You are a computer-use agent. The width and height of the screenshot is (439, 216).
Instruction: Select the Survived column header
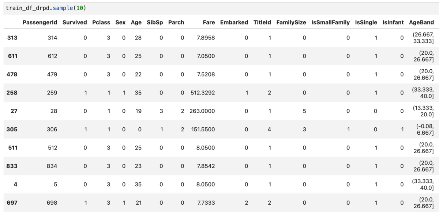point(75,22)
